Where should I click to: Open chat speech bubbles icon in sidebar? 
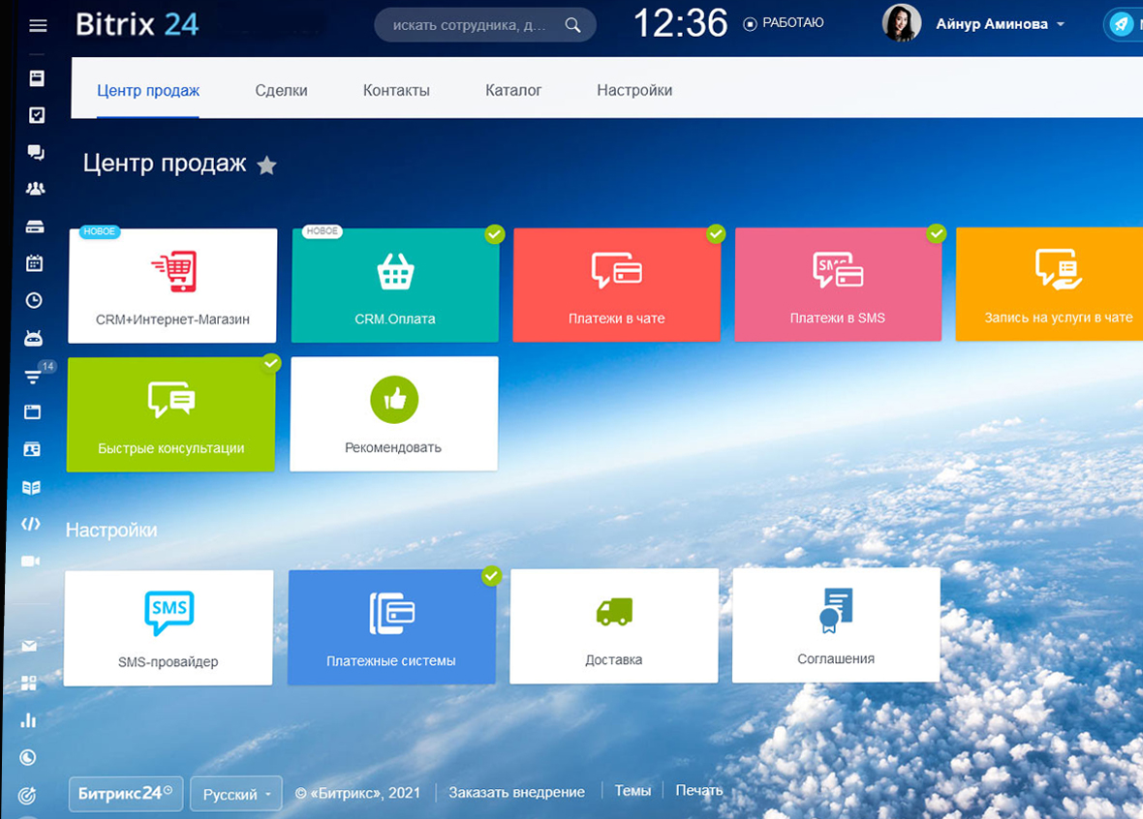tap(36, 152)
